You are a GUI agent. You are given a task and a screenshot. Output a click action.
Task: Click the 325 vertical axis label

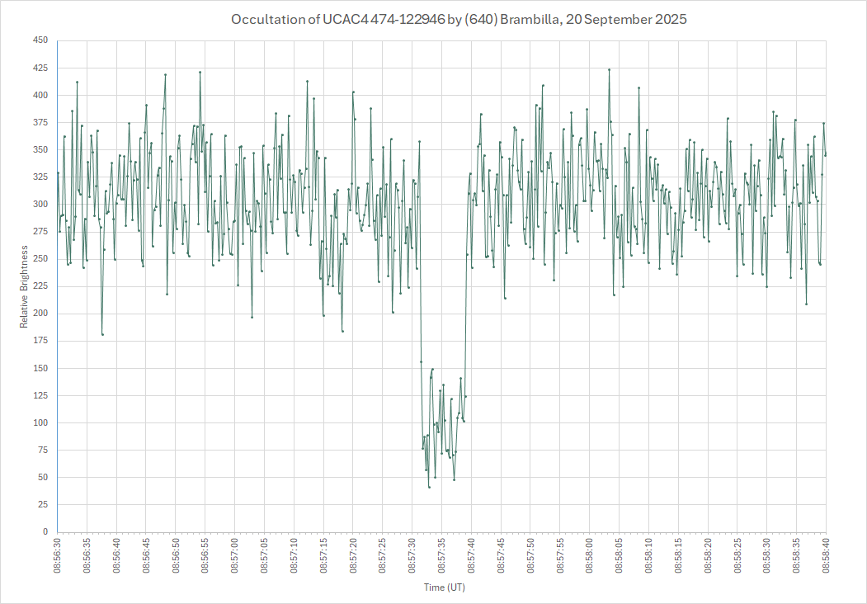pyautogui.click(x=40, y=177)
